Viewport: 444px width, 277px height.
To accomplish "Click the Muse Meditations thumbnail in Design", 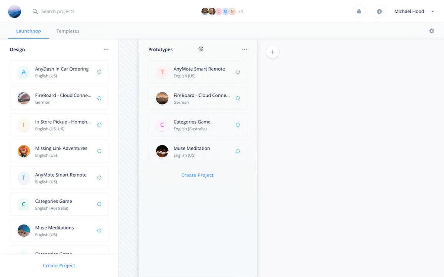I will (24, 230).
